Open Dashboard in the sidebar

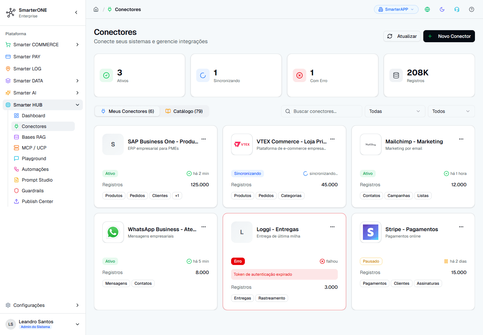(x=43, y=116)
